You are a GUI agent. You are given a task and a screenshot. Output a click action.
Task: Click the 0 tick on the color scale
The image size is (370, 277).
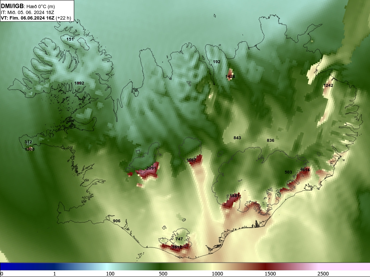tap(2, 274)
